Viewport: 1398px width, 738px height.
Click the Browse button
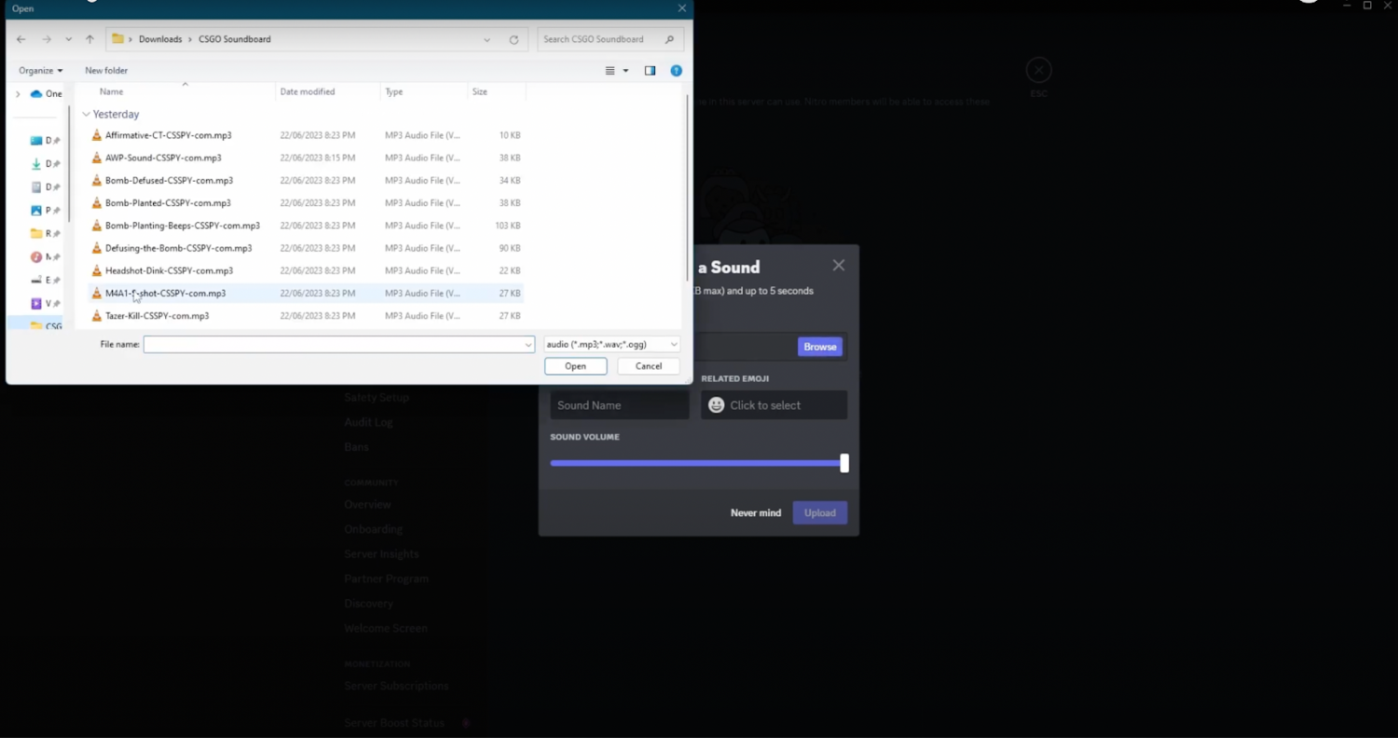(820, 347)
